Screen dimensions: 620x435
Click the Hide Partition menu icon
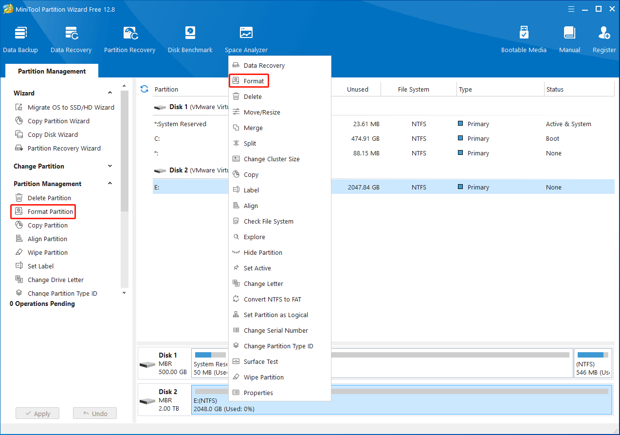[x=236, y=252]
